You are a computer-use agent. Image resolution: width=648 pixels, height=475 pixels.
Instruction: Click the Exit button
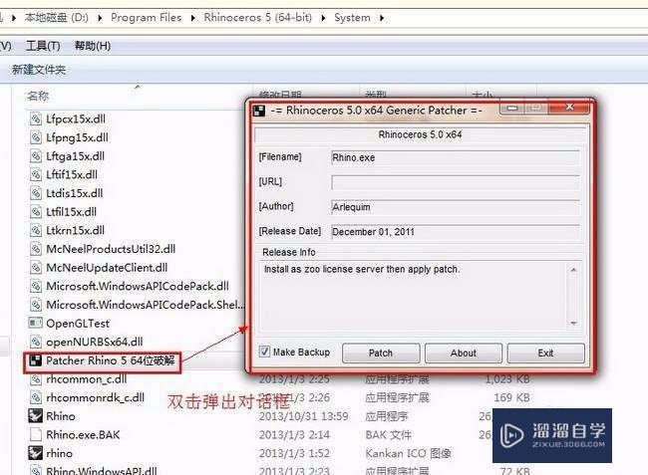point(546,353)
